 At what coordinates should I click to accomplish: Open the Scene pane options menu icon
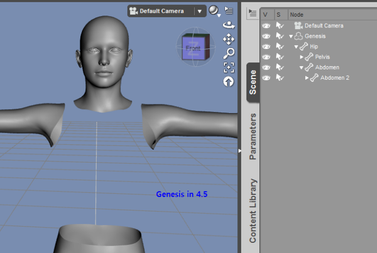tap(253, 13)
